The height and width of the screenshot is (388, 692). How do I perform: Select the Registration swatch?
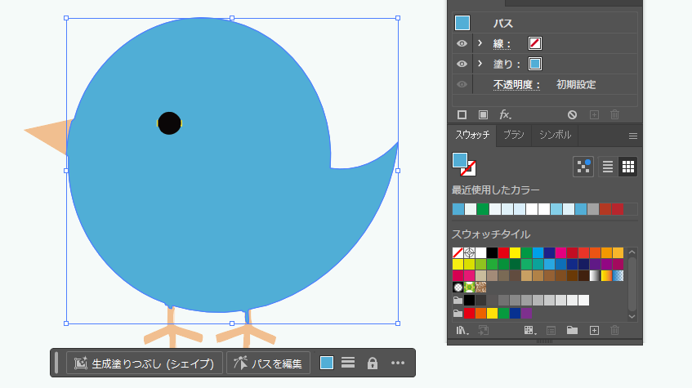coord(470,253)
